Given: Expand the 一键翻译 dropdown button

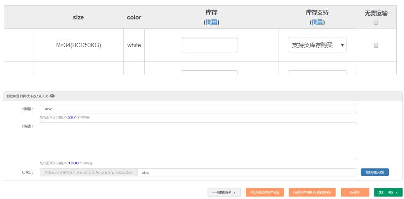Looking at the screenshot, I should tap(224, 192).
